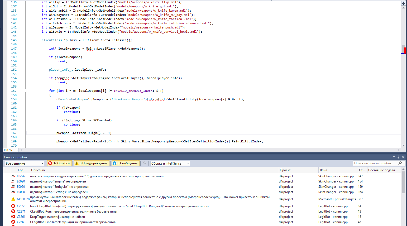
Task: Sort by the Файл column header
Action: click(x=323, y=170)
